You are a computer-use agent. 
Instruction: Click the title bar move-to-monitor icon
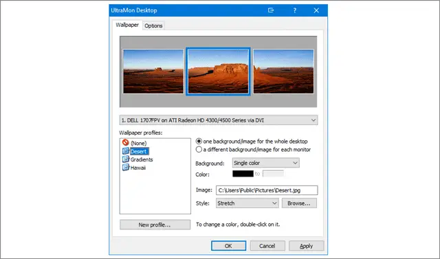(271, 10)
